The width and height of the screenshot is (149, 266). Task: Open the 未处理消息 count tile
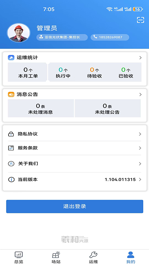[x=41, y=108]
